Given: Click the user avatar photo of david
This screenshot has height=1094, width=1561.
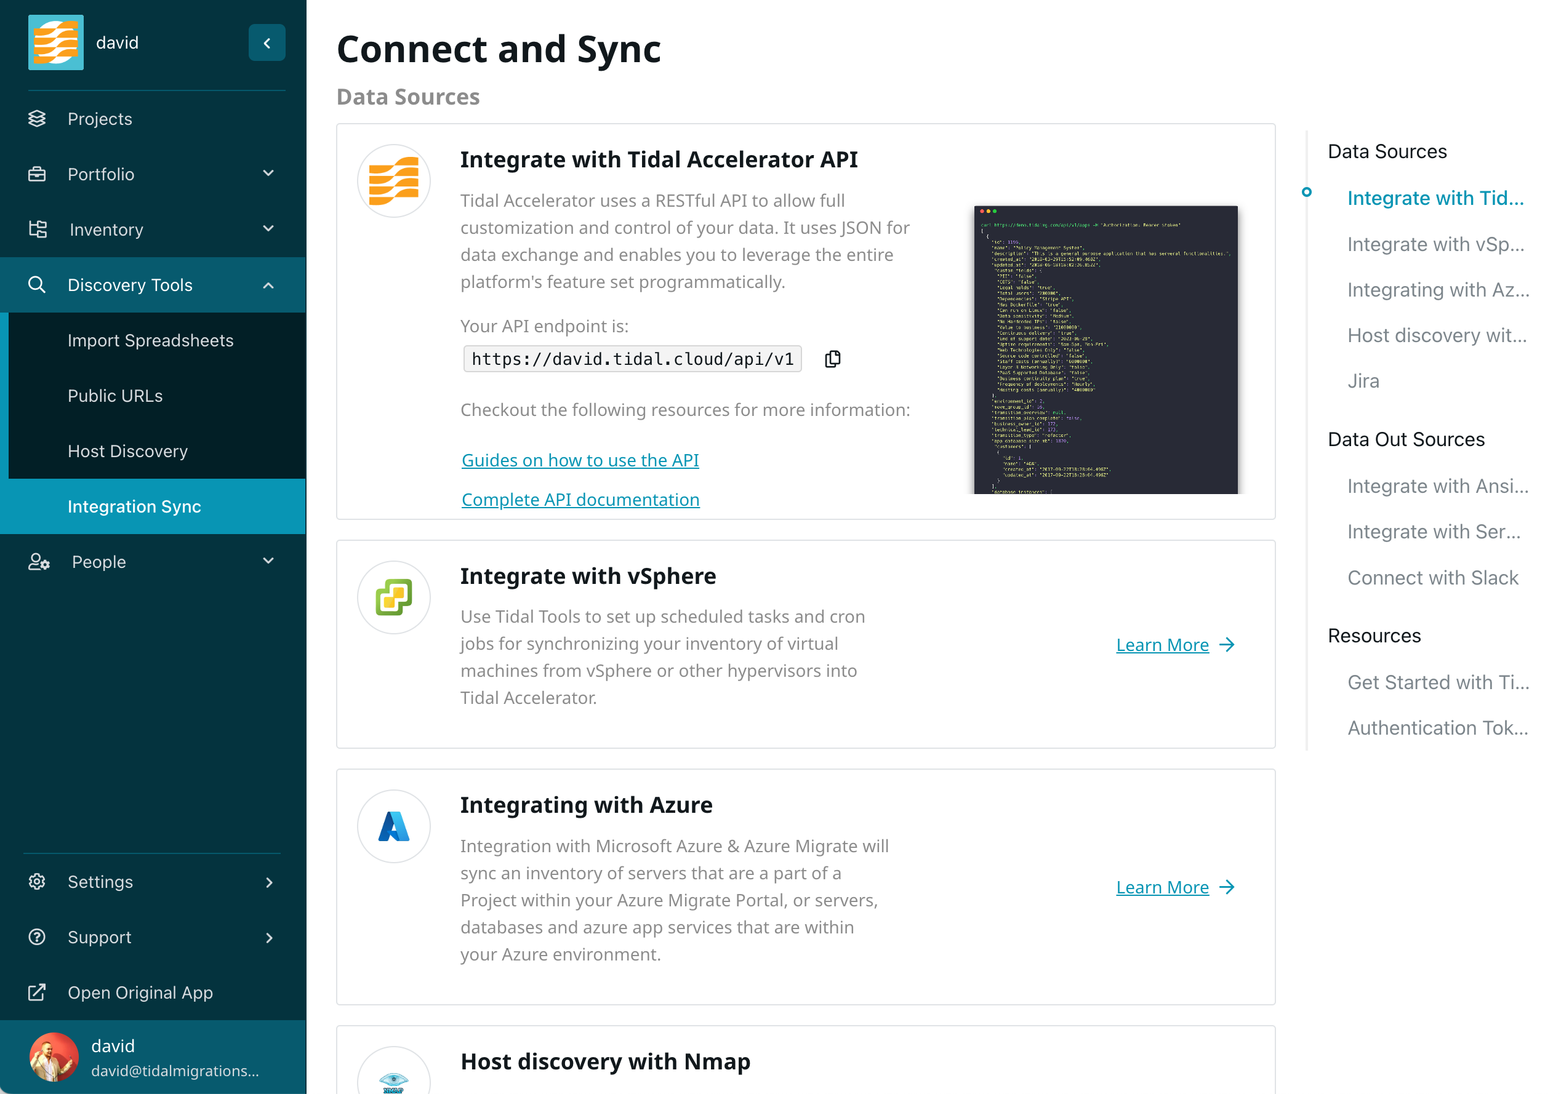Looking at the screenshot, I should pyautogui.click(x=54, y=1056).
